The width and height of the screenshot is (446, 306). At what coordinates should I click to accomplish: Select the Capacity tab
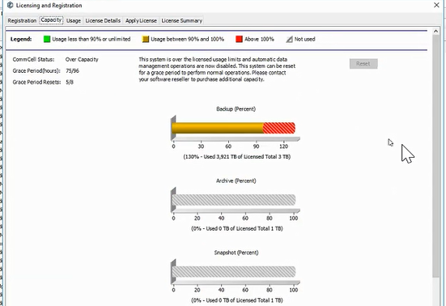tap(51, 20)
